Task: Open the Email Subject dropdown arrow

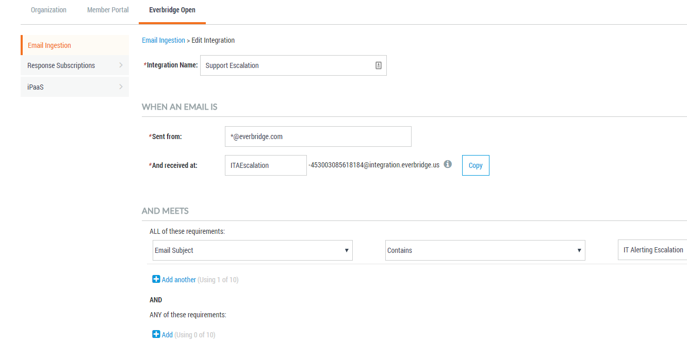Action: [x=346, y=250]
